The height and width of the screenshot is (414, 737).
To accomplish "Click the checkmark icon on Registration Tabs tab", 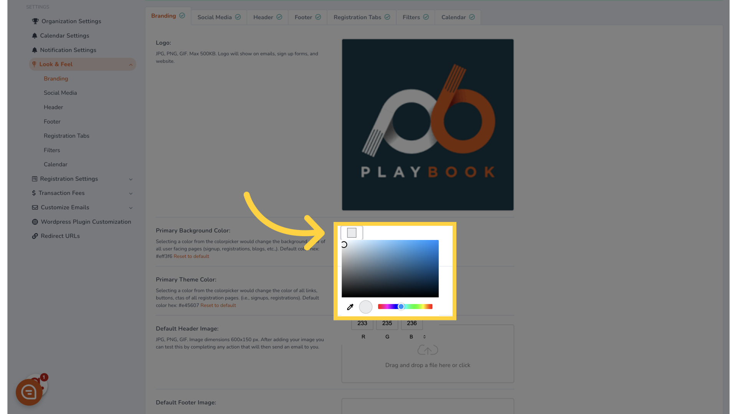I will (x=387, y=17).
